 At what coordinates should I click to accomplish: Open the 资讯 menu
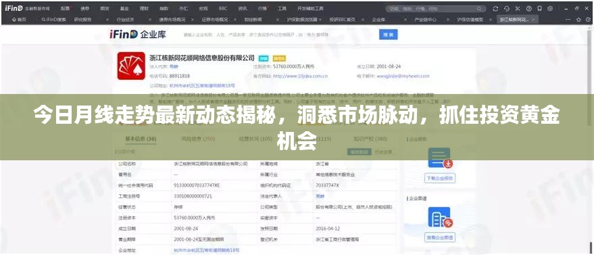243,8
